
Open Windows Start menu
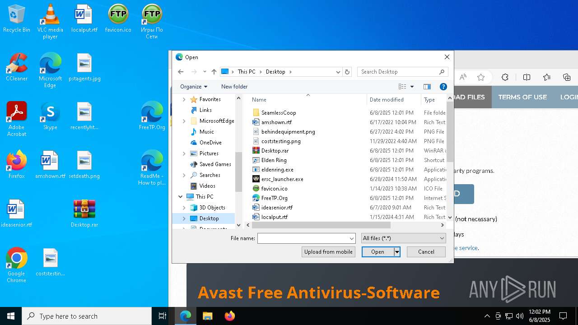[11, 316]
